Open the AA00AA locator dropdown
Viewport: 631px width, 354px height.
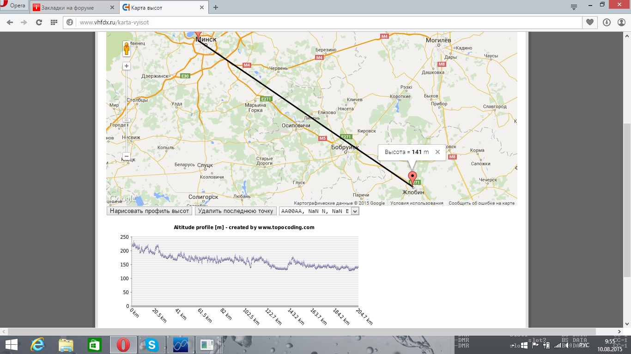click(x=355, y=211)
